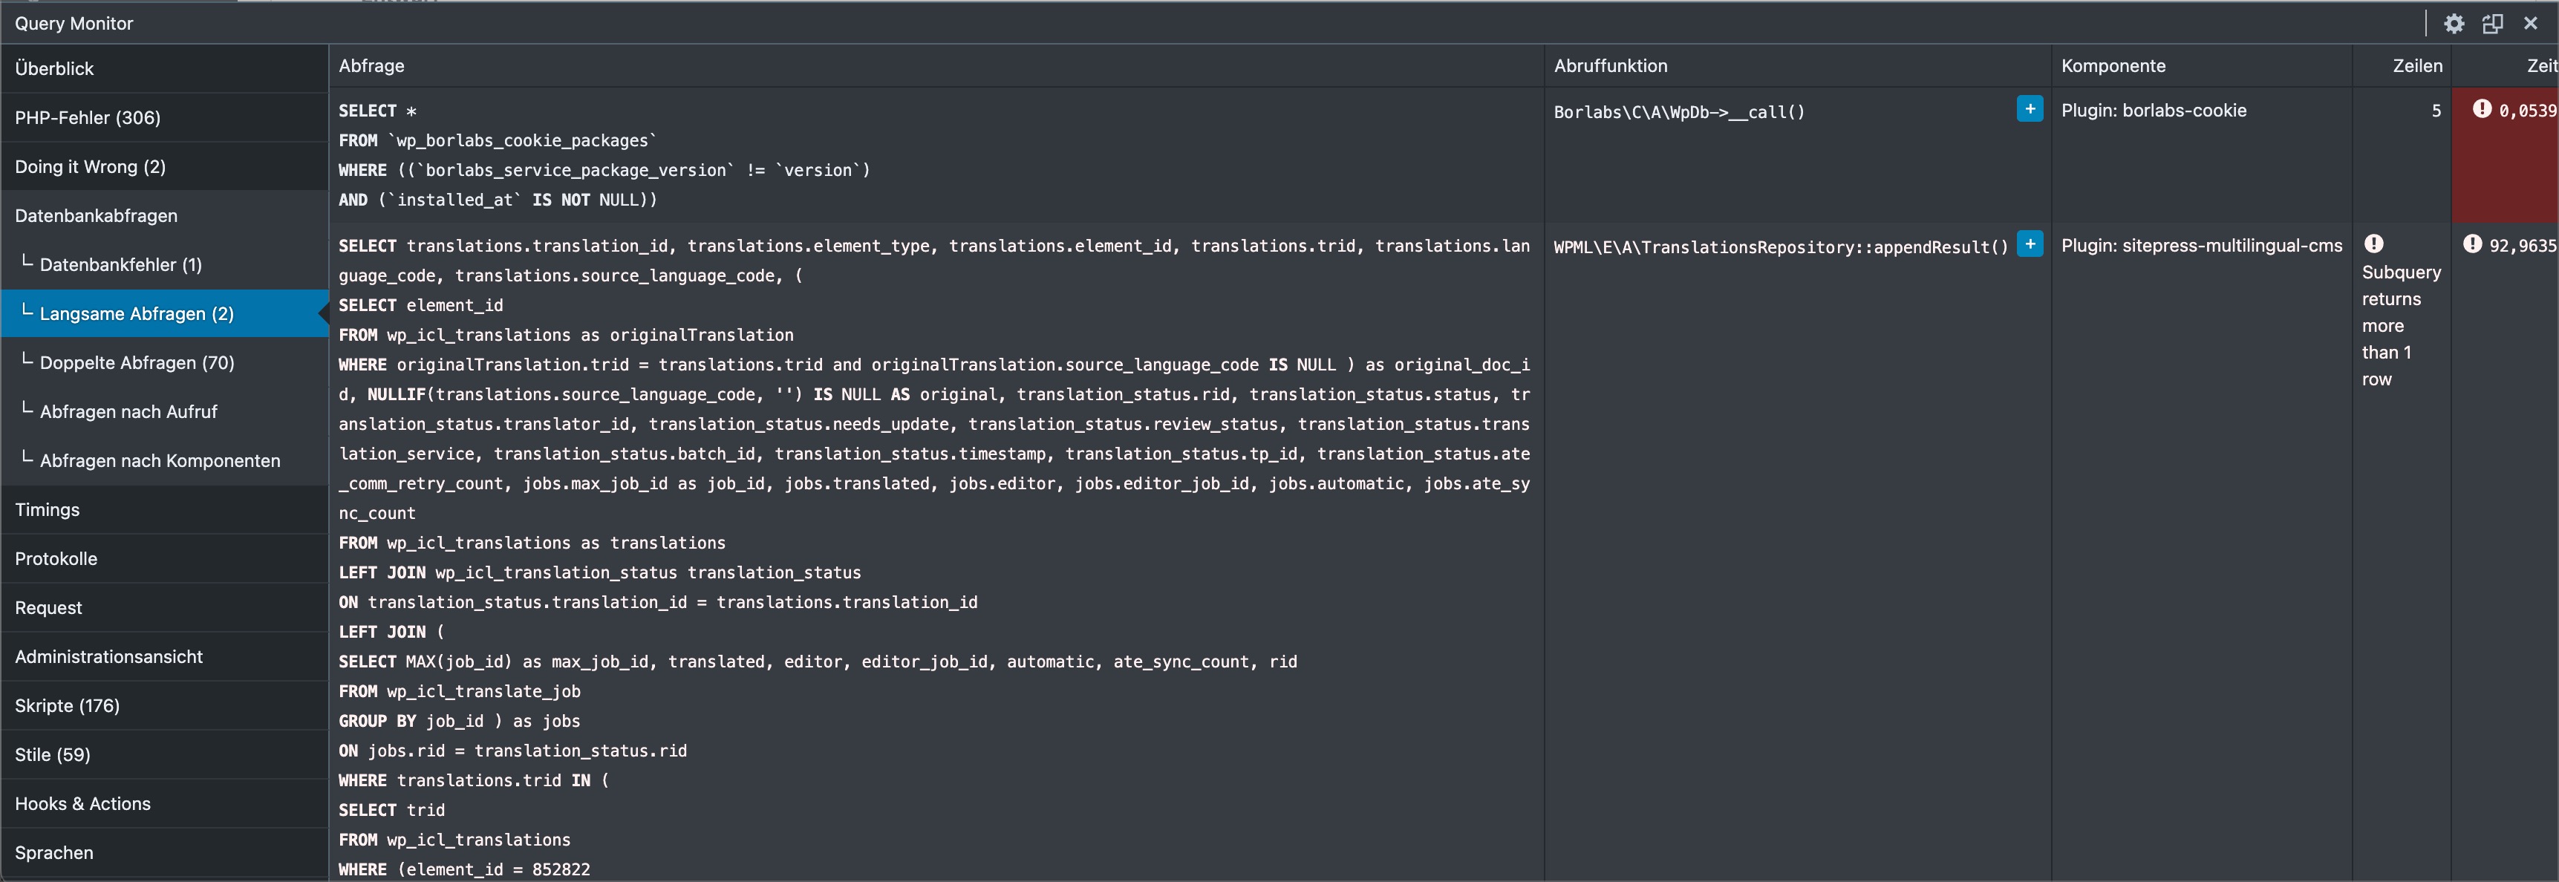The height and width of the screenshot is (882, 2559).
Task: Select Datenbankabfragen in the sidebar
Action: click(x=97, y=215)
